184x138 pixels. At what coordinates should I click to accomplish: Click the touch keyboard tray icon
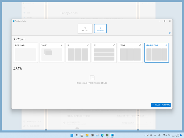point(151,135)
